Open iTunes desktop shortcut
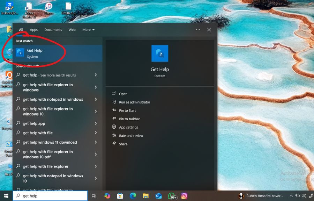The height and width of the screenshot is (201, 314). 48,9
